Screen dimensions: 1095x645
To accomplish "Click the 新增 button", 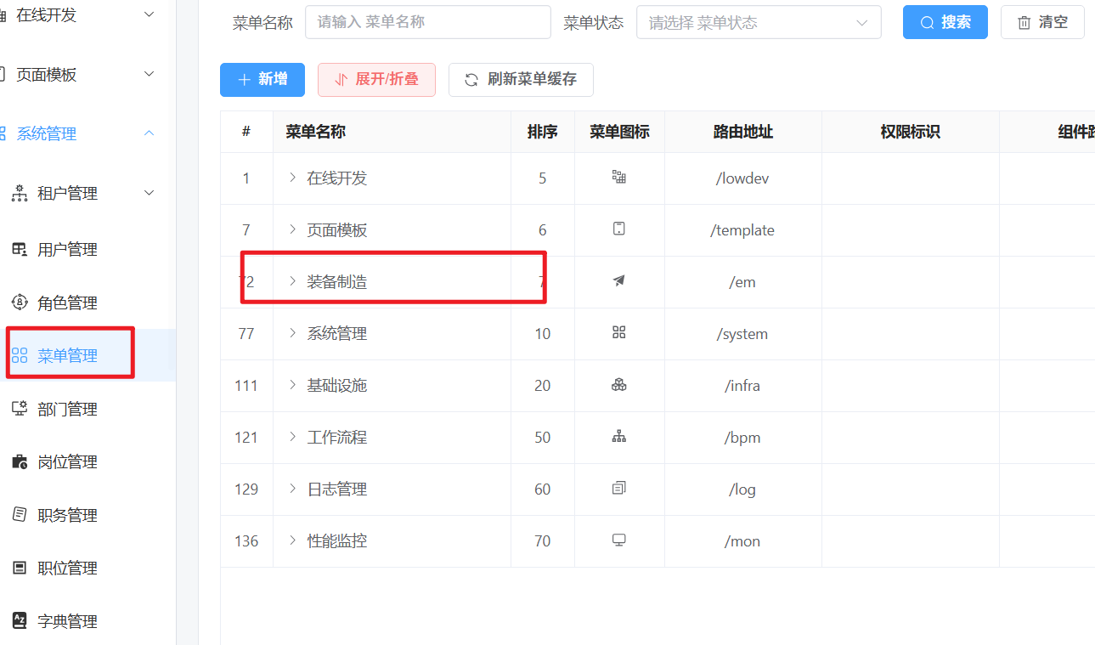I will pyautogui.click(x=262, y=80).
